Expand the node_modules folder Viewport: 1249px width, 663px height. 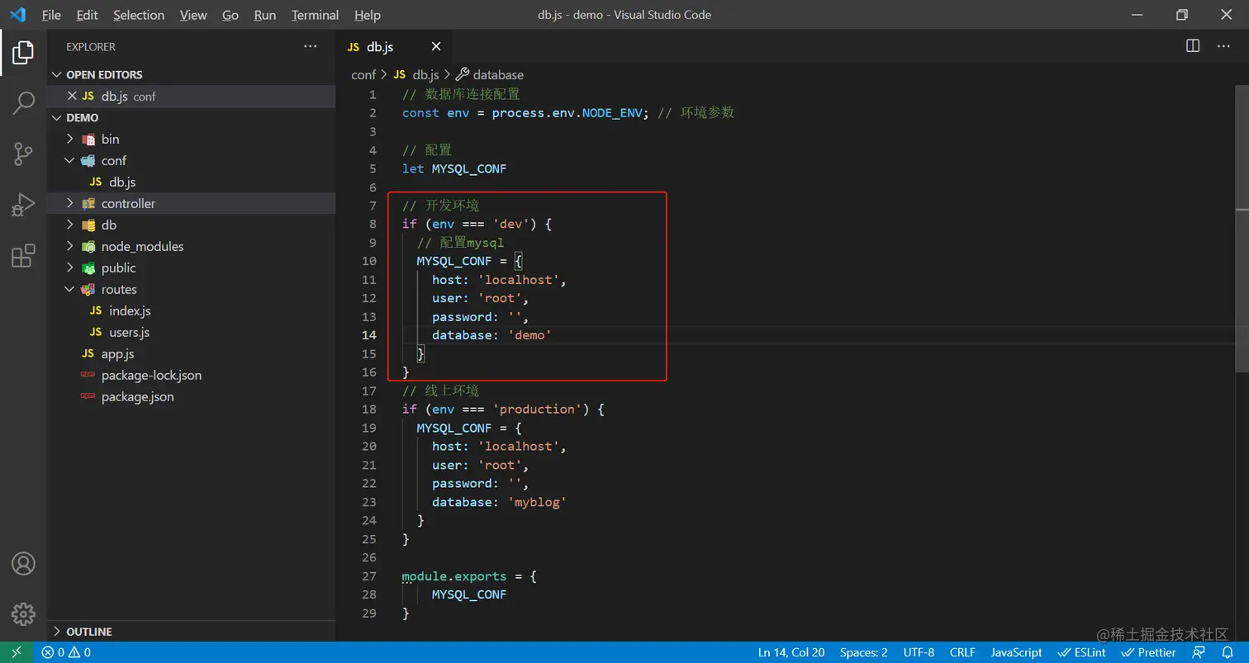[x=192, y=246]
